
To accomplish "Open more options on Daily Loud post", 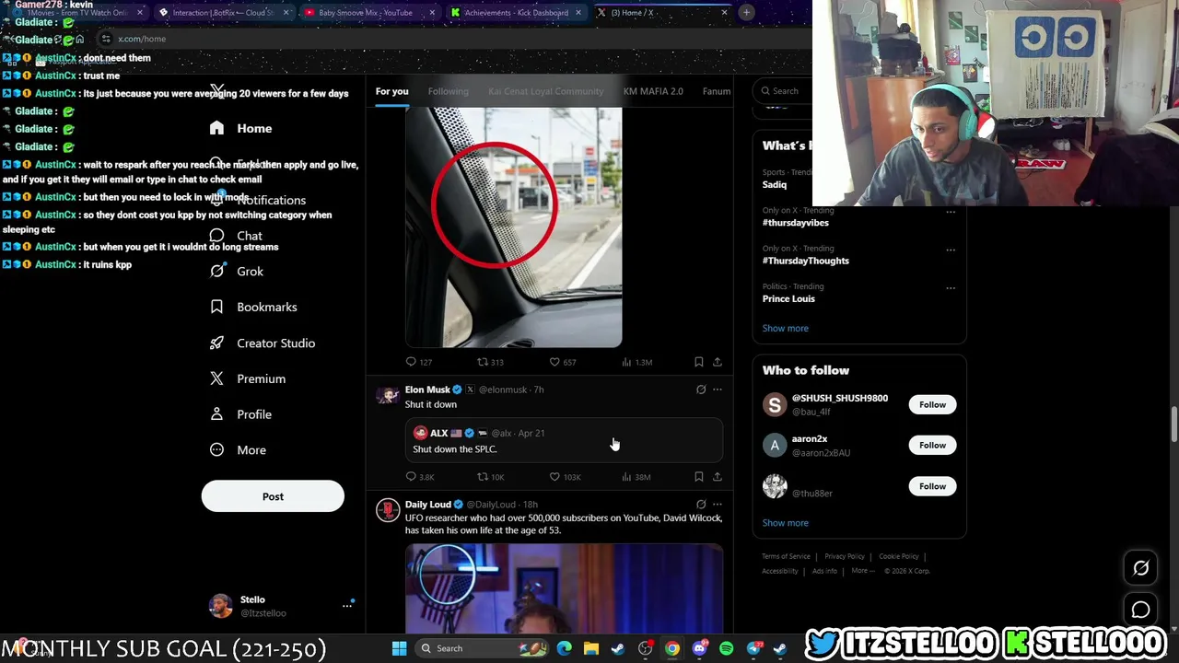I will [x=718, y=504].
